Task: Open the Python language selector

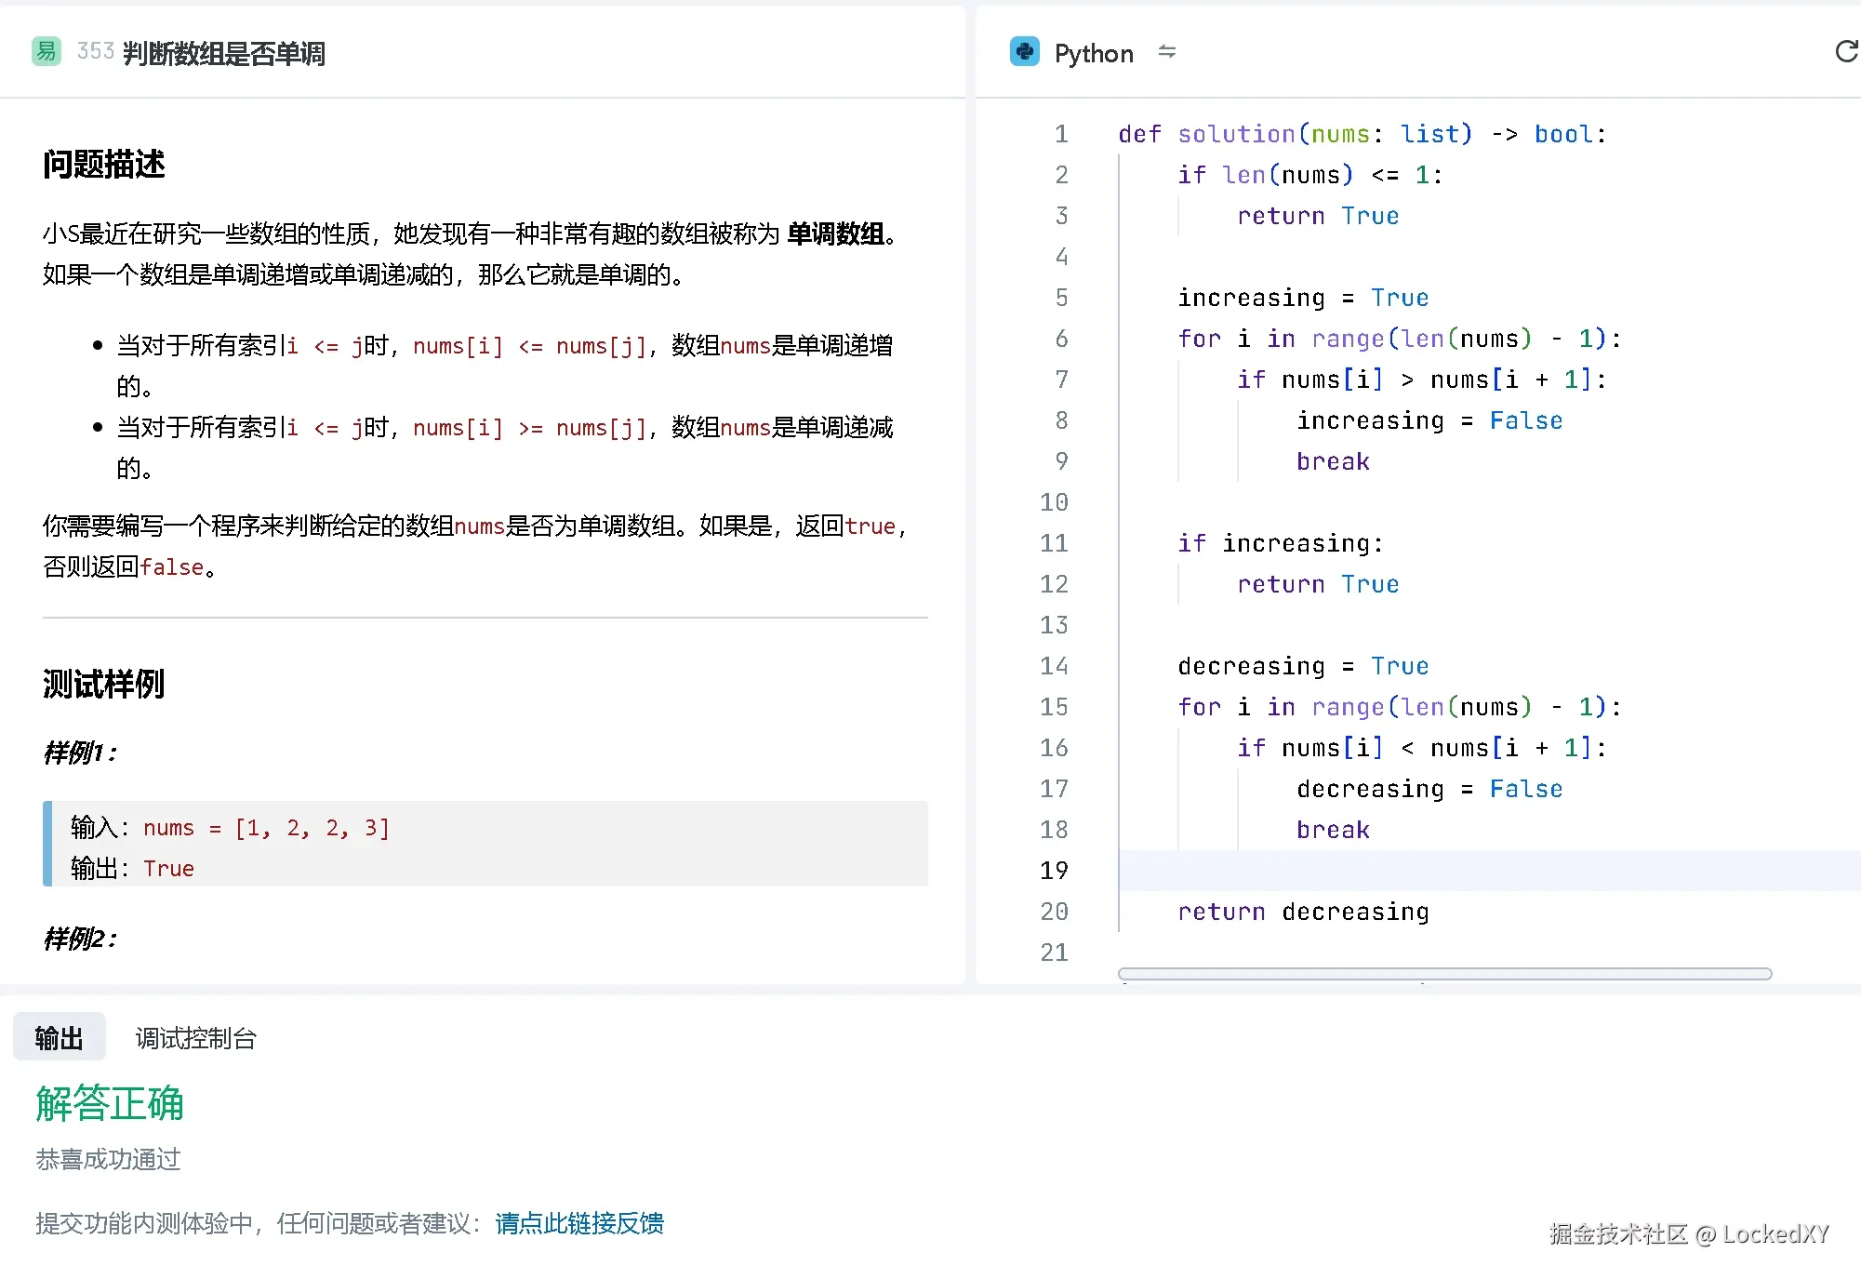Action: (x=1094, y=52)
